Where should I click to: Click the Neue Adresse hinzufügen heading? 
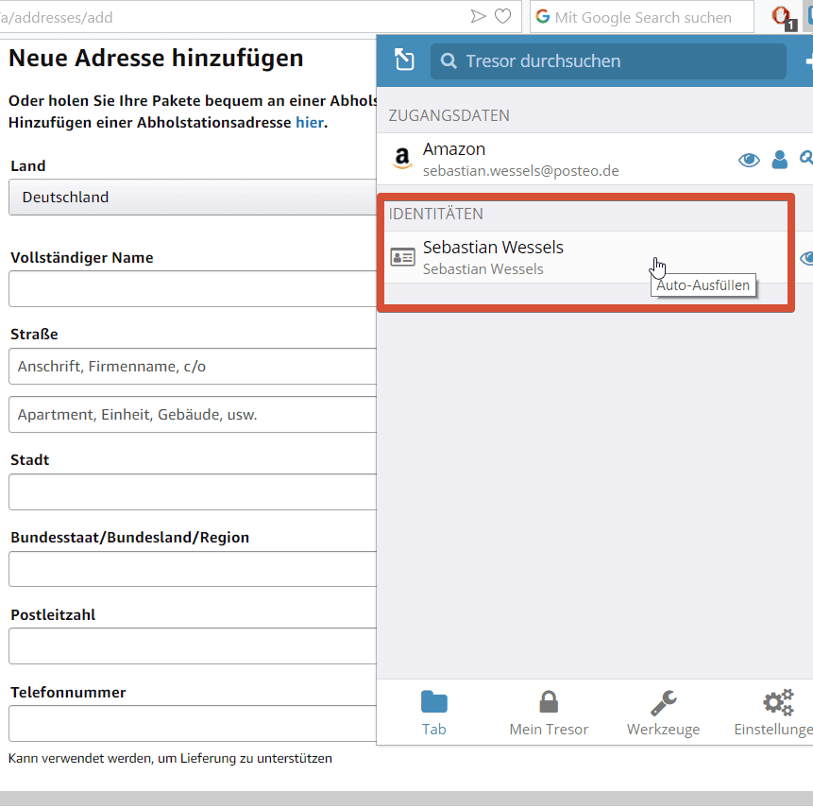point(156,58)
